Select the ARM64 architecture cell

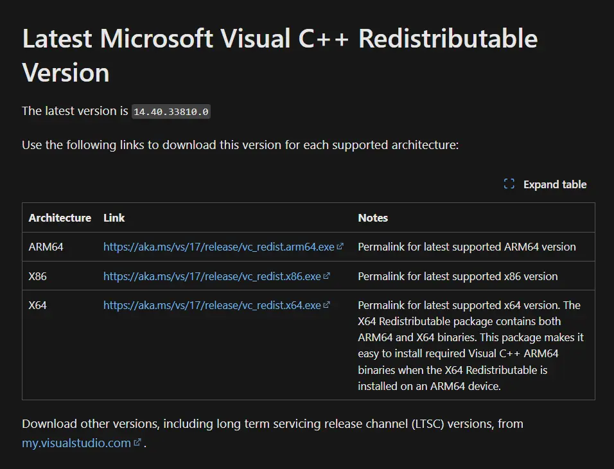[x=46, y=247]
